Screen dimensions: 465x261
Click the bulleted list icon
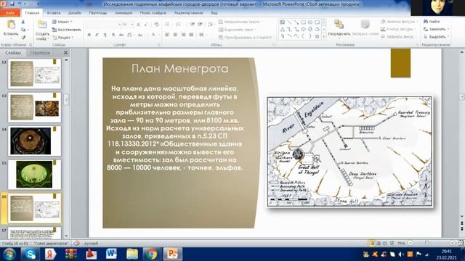168,25
